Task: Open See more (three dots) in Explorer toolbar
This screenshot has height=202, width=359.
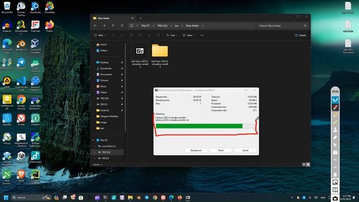Action: [x=202, y=35]
